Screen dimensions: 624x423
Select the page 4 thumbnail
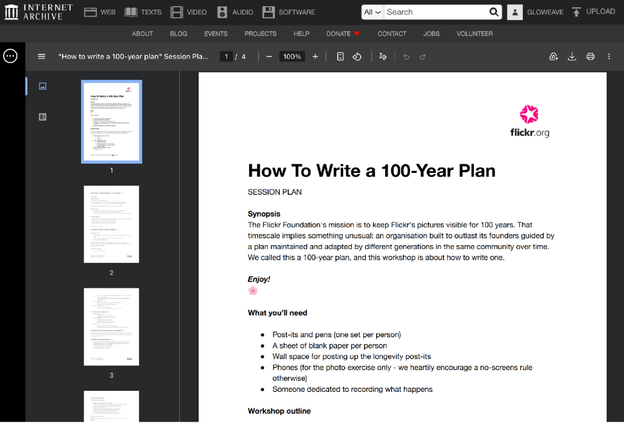click(112, 407)
